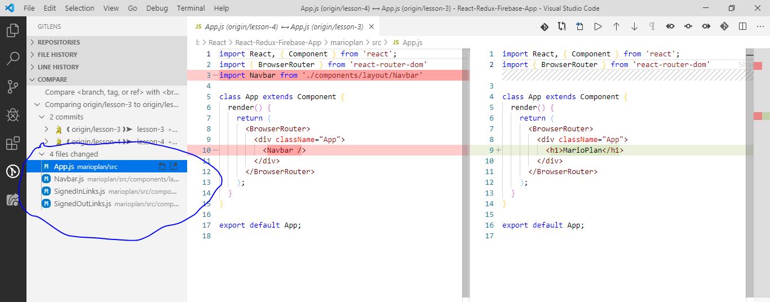Click React-Redux-Firebase-App breadcrumb segment
Image resolution: width=770 pixels, height=302 pixels.
(x=278, y=42)
